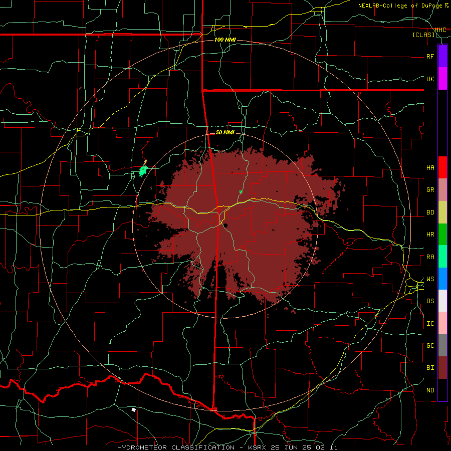Click the small green echo inside brown area
Viewport: 451px width, 451px height.
tap(241, 191)
